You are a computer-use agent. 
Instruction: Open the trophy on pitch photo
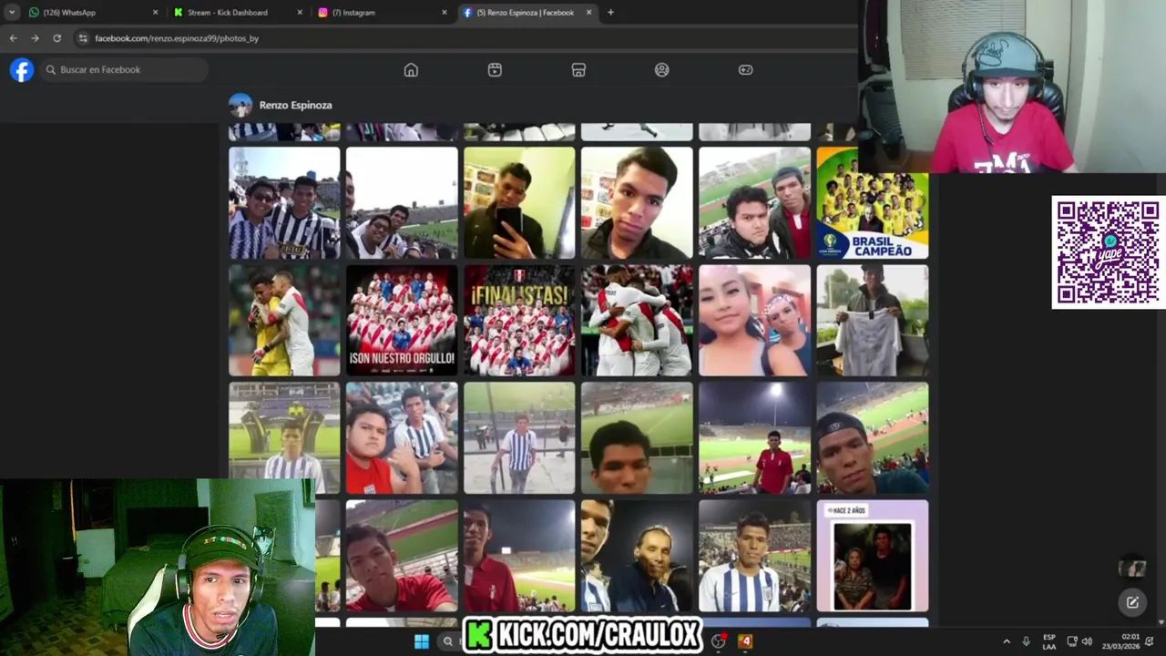pos(284,438)
